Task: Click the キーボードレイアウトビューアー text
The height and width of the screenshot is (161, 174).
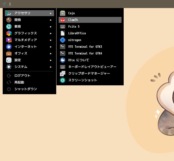Action: tap(92, 67)
